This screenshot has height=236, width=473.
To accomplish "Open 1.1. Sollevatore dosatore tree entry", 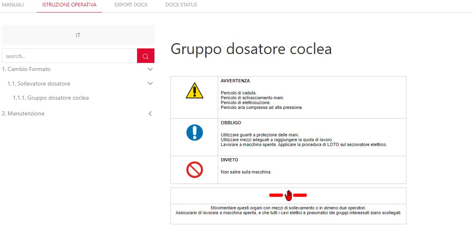I will (x=39, y=84).
